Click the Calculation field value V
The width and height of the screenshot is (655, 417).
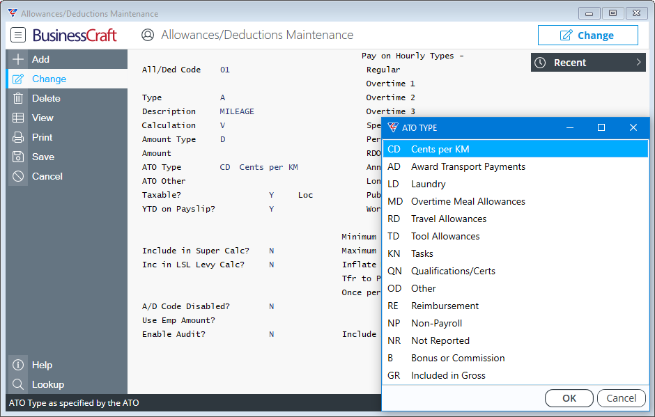point(223,125)
